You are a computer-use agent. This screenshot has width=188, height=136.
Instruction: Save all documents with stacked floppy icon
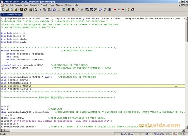pos(25,9)
